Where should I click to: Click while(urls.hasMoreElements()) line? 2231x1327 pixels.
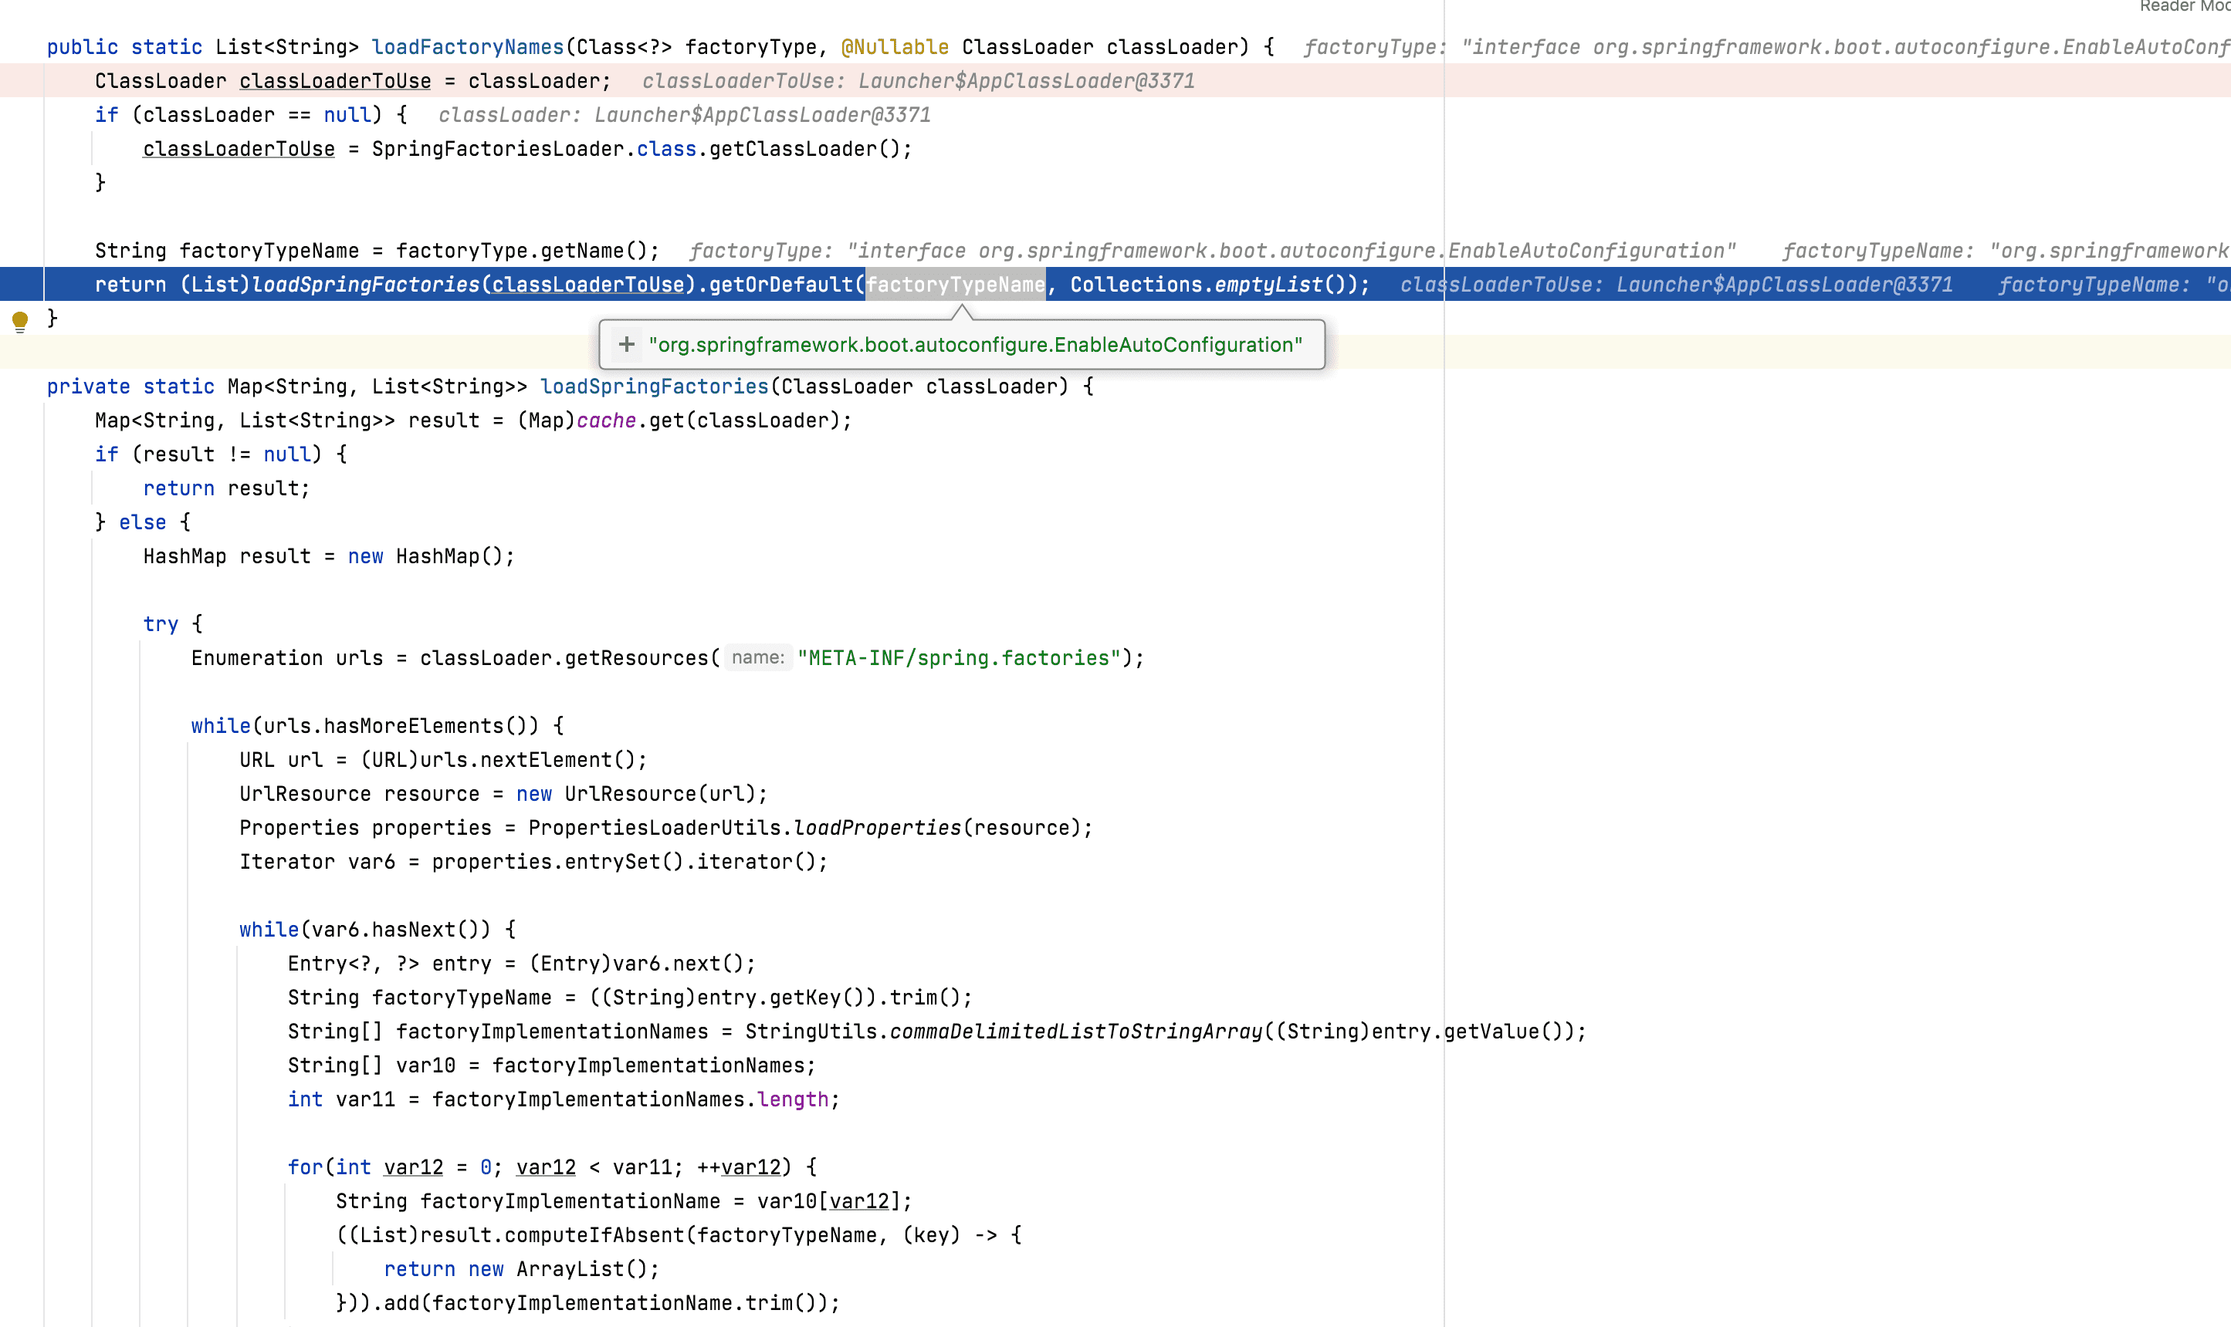click(x=377, y=726)
